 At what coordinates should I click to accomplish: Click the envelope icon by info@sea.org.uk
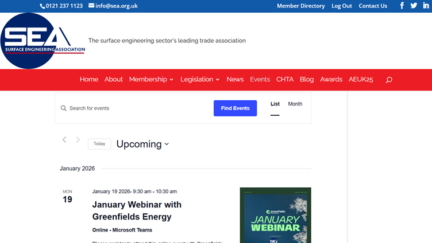click(x=91, y=6)
